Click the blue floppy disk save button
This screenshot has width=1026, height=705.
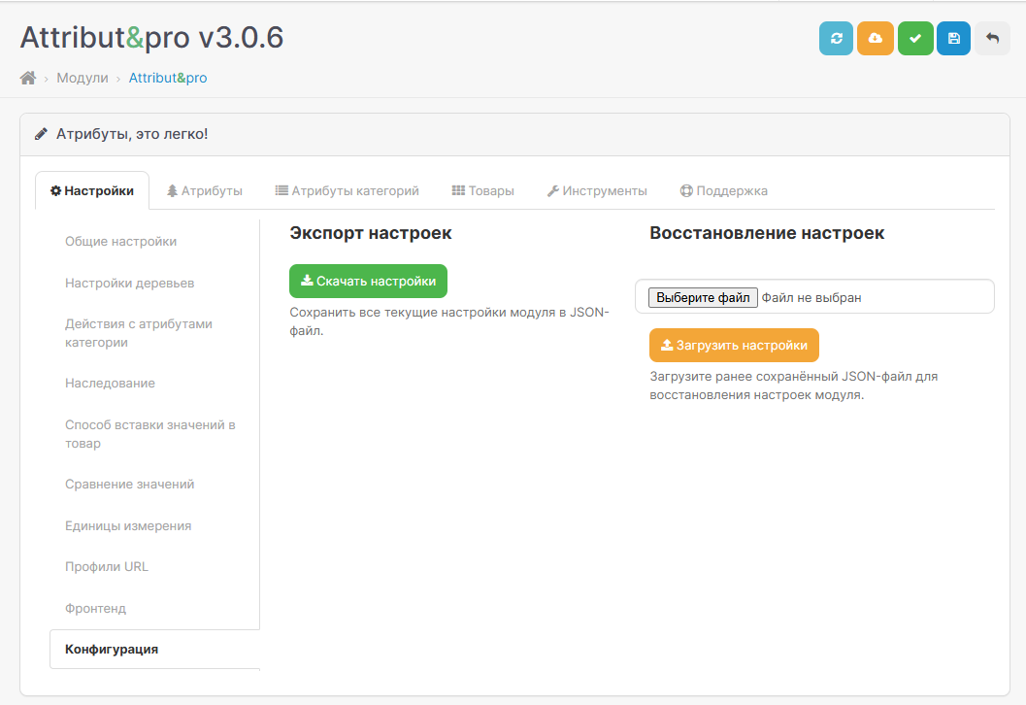point(953,39)
